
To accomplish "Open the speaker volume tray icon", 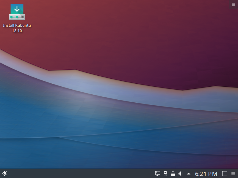I will pyautogui.click(x=180, y=174).
